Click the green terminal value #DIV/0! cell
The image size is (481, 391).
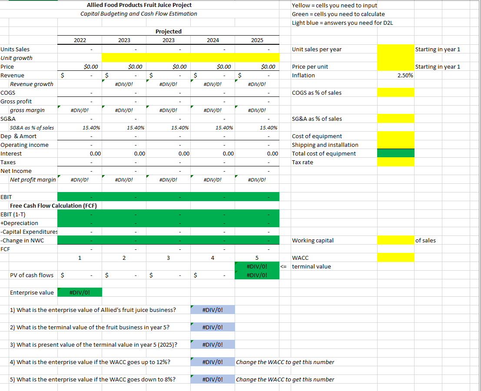click(257, 266)
